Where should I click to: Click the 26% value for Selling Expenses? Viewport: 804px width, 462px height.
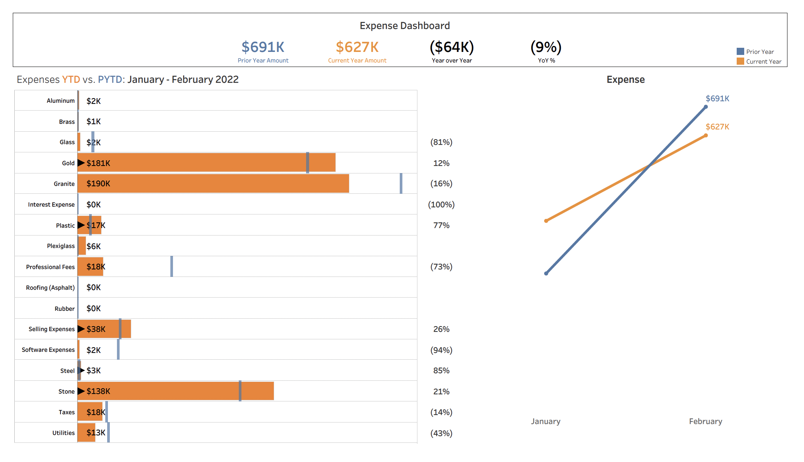pyautogui.click(x=441, y=329)
